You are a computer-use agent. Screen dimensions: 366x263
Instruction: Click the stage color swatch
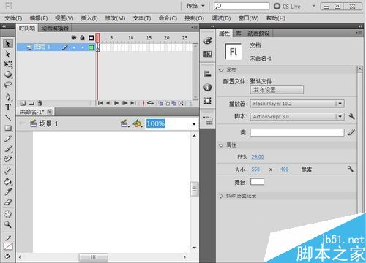(257, 182)
